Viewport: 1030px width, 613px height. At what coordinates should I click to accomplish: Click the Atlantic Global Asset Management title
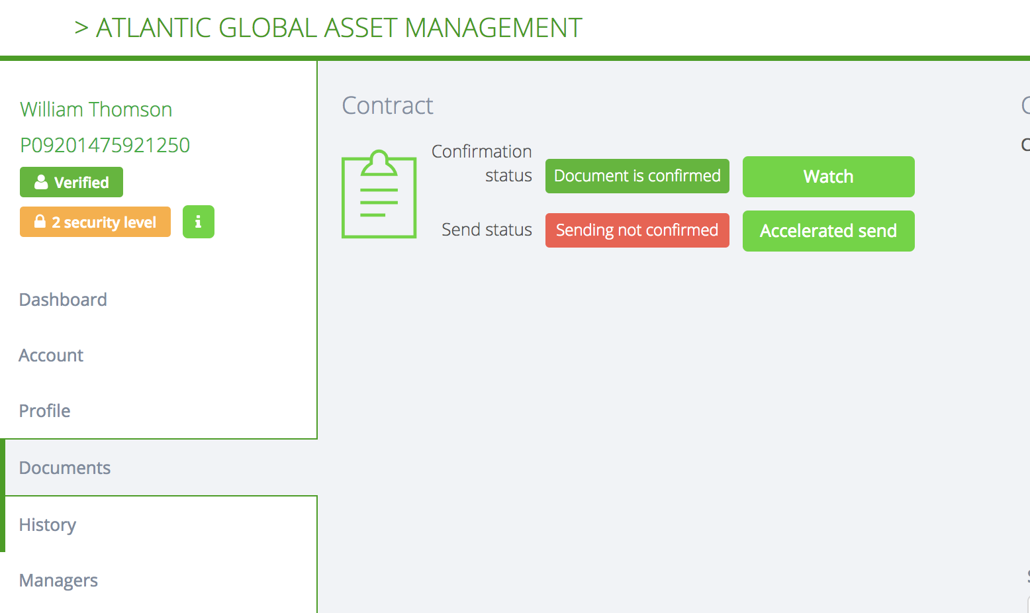click(328, 28)
